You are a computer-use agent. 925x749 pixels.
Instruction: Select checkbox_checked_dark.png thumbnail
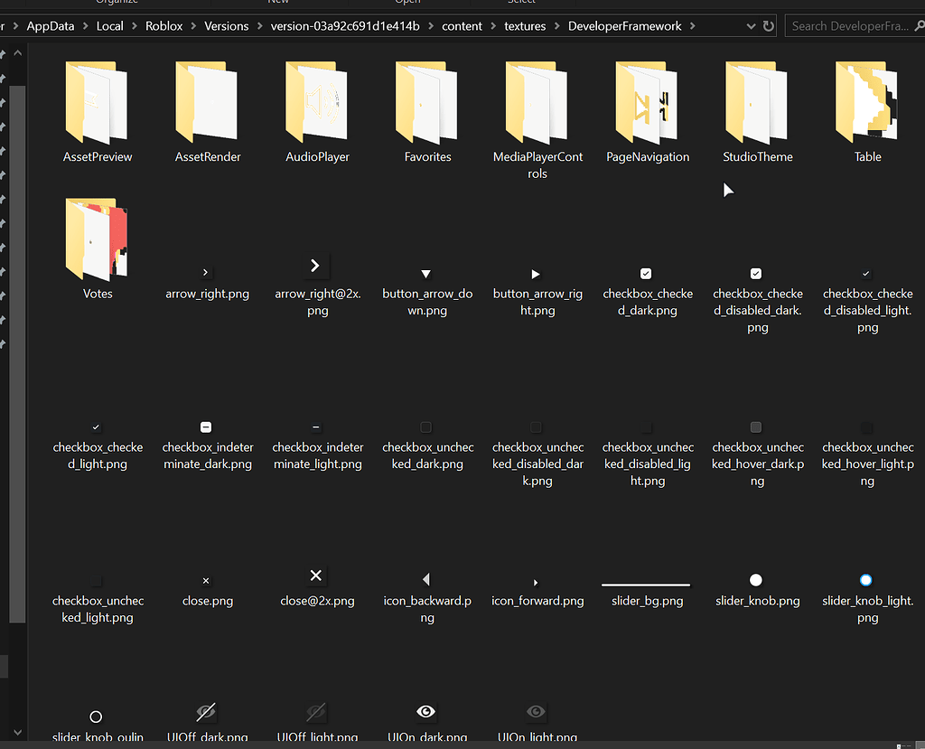[x=646, y=273]
